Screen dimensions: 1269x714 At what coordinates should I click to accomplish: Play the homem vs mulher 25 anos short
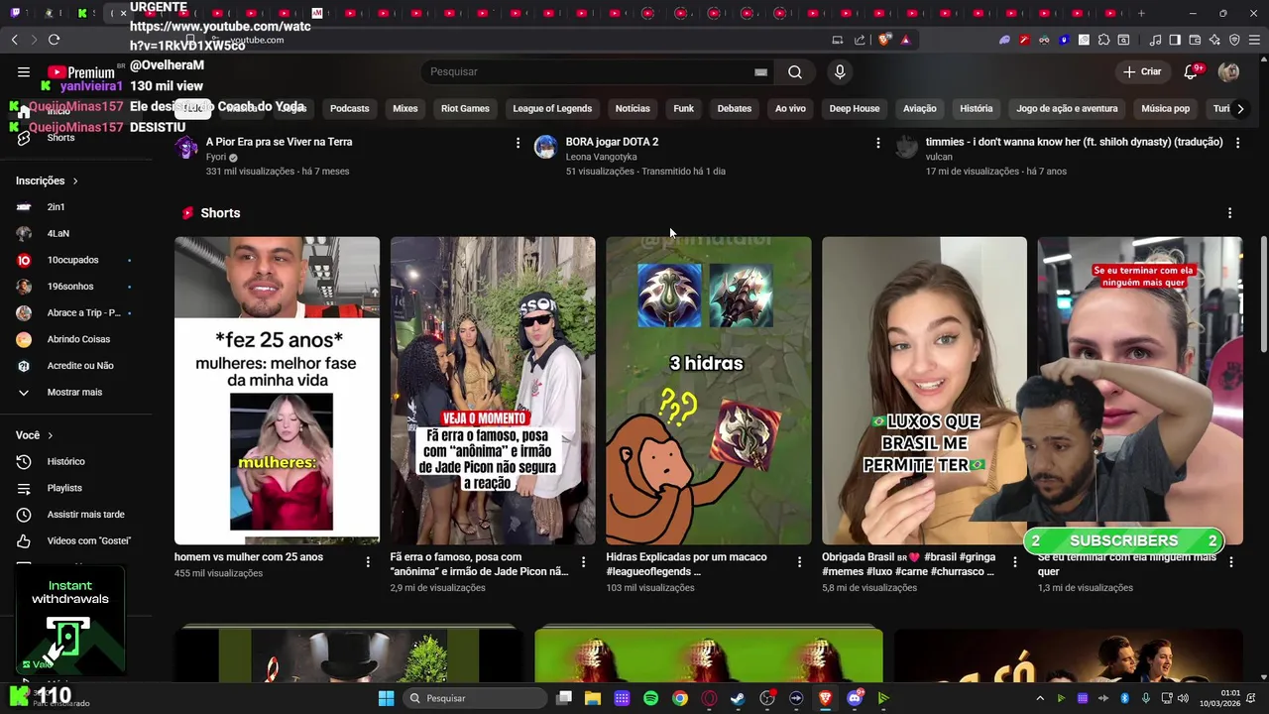point(277,391)
